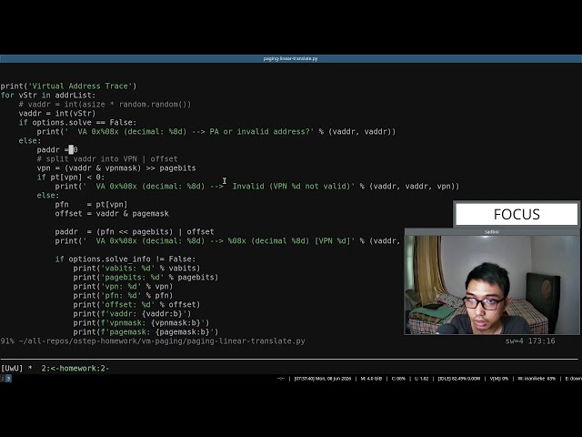
Task: Click the ethernet 'E: down' status entry
Action: click(573, 379)
